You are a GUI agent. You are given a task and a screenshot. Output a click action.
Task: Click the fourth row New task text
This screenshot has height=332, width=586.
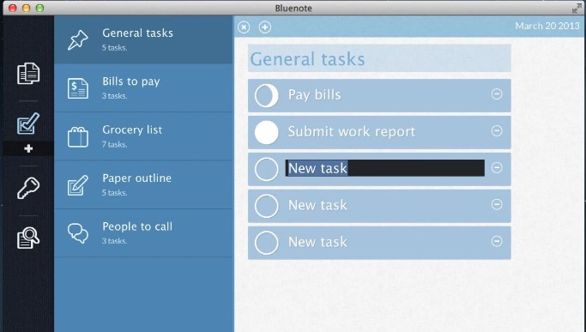317,205
